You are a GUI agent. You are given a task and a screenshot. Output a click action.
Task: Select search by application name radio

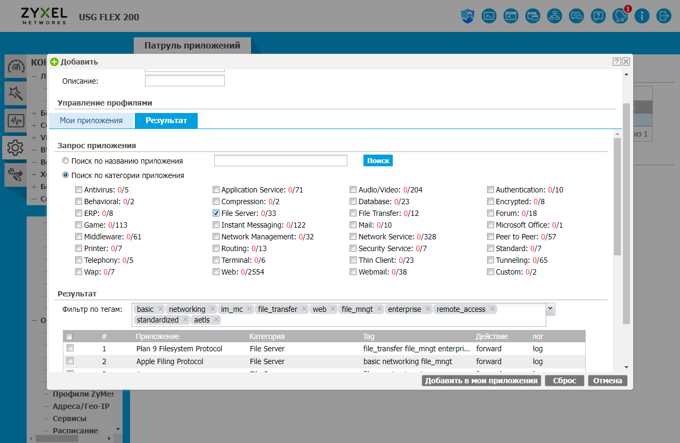pyautogui.click(x=66, y=161)
